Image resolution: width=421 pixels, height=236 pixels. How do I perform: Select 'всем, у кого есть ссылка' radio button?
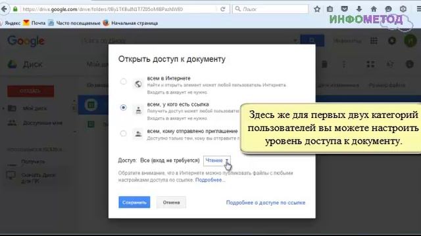pyautogui.click(x=123, y=108)
